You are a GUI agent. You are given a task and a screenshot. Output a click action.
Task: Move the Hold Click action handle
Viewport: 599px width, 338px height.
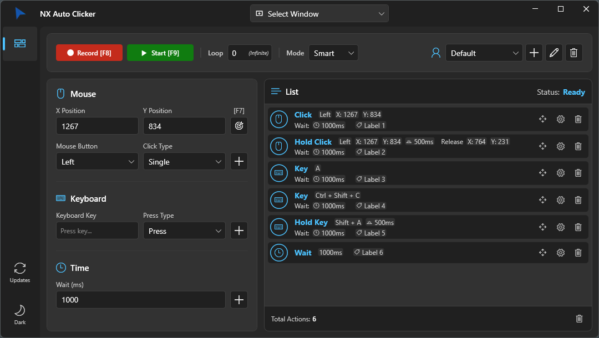point(542,146)
